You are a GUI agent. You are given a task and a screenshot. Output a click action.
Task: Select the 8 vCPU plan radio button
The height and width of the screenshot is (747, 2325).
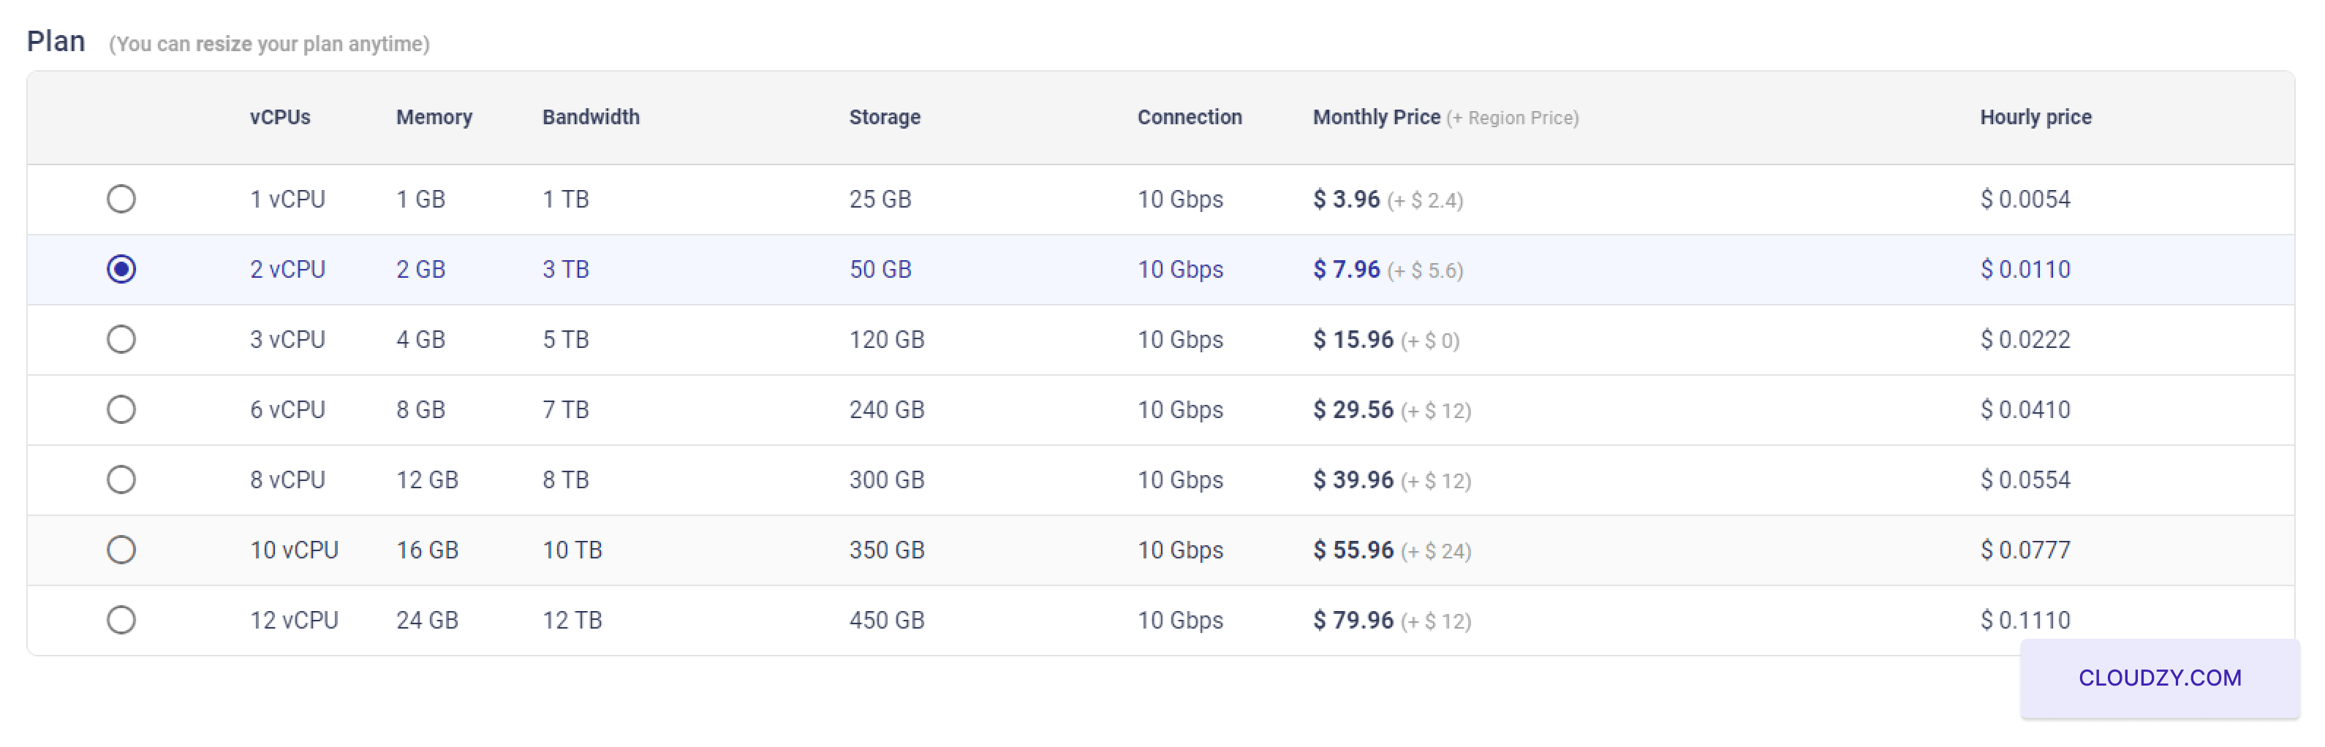121,479
